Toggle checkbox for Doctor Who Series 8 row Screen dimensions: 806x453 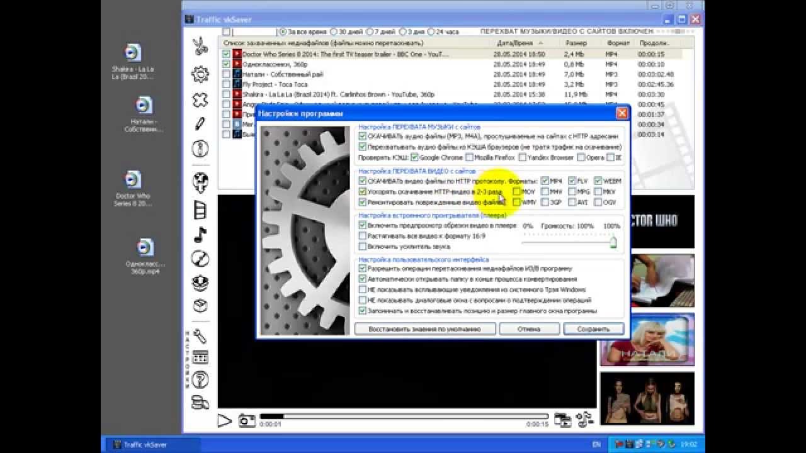tap(226, 55)
